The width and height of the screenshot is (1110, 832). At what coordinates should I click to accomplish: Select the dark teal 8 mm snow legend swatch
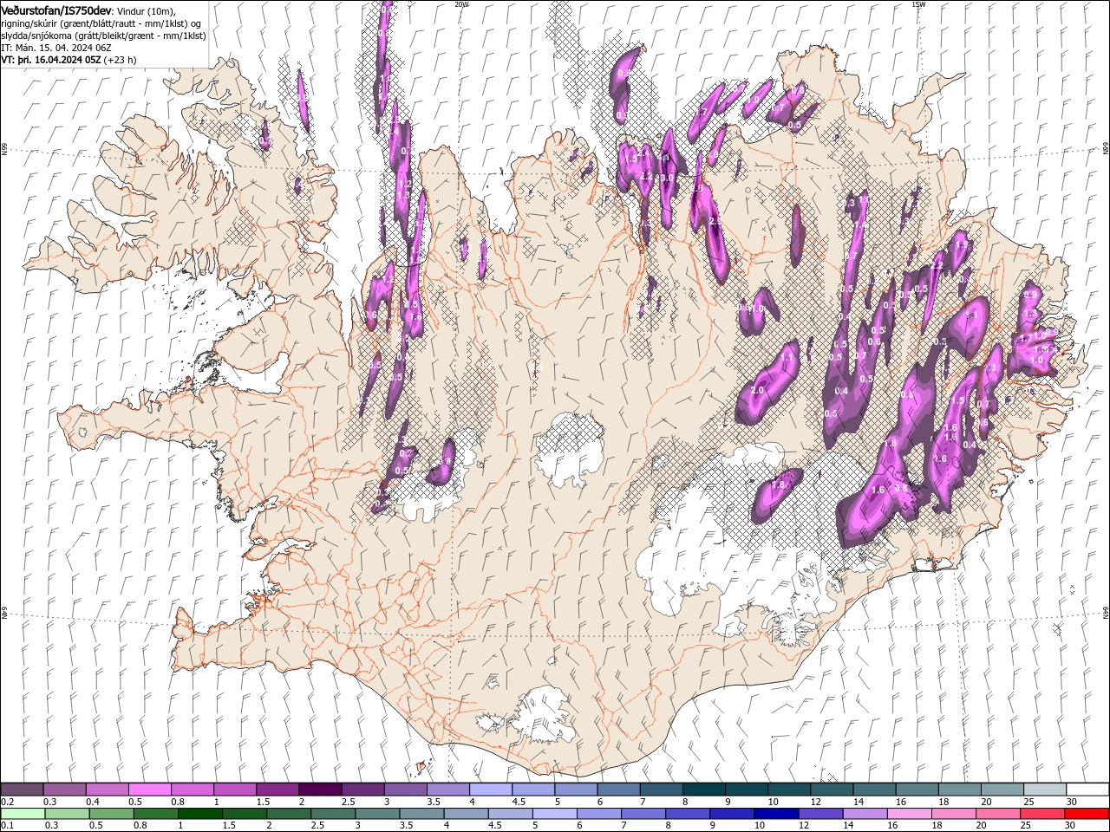[704, 790]
